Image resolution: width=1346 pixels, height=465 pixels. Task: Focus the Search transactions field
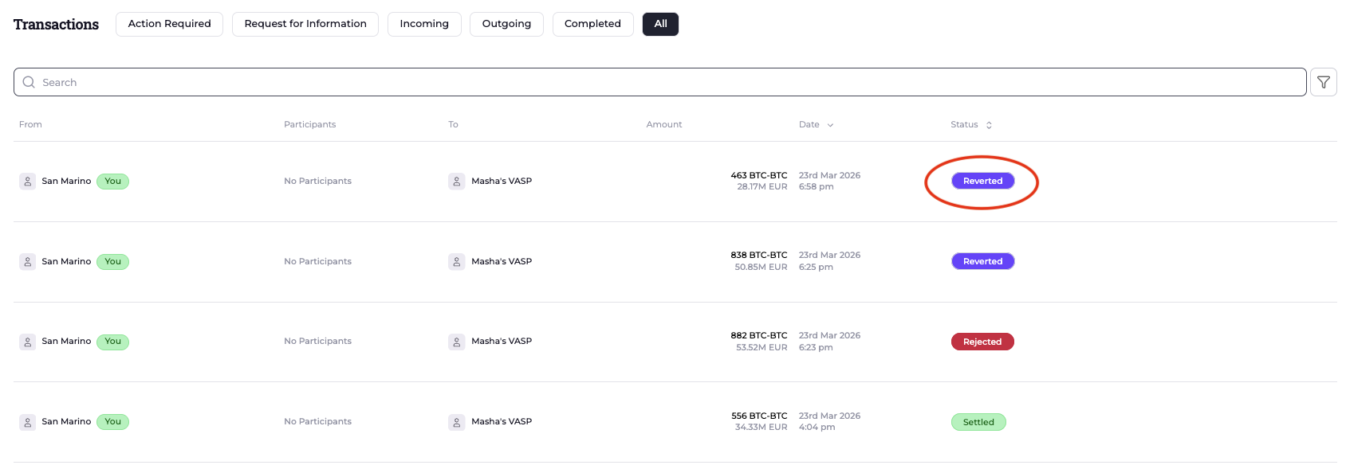coord(660,82)
